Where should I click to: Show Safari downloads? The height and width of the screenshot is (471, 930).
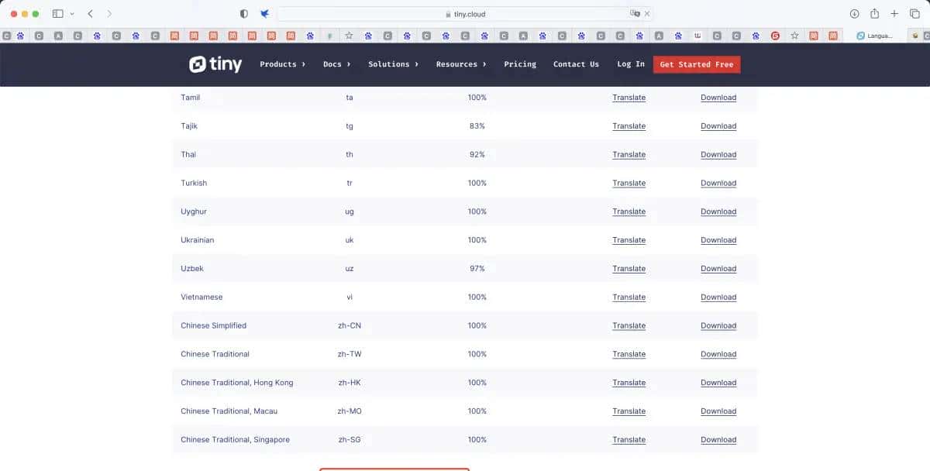(855, 14)
